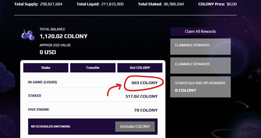
Task: Select the Hive Engine row label
Action: point(38,110)
